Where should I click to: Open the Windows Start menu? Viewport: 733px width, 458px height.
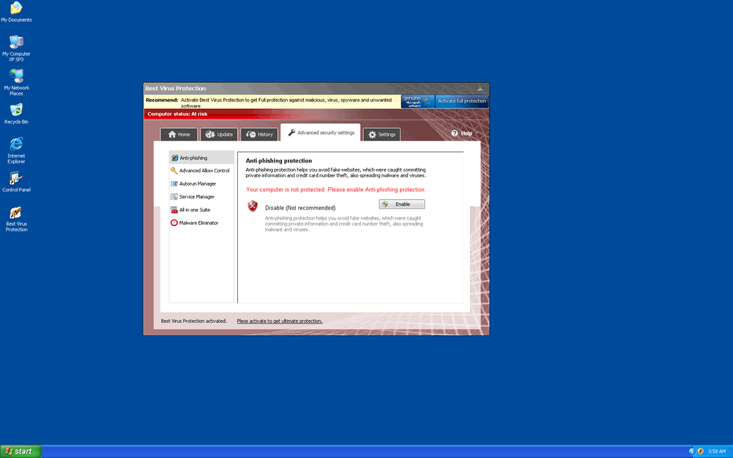[20, 451]
